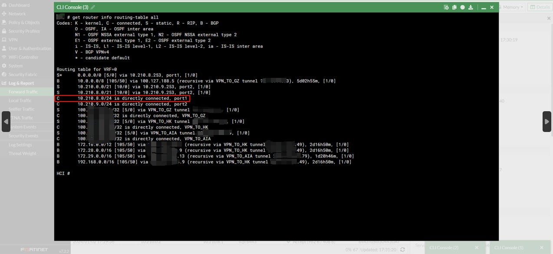Click the right arrow navigation handle
Screen dimensions: 553x254
point(547,122)
